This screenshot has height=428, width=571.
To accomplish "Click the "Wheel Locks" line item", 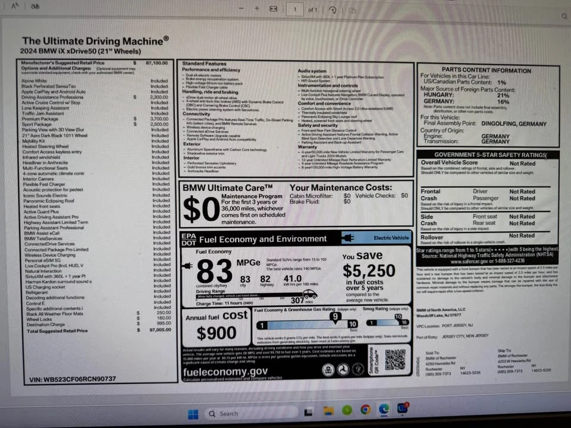I will (98, 319).
